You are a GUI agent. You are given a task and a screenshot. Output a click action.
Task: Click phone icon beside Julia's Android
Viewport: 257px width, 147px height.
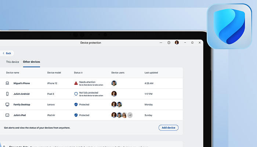click(7, 94)
